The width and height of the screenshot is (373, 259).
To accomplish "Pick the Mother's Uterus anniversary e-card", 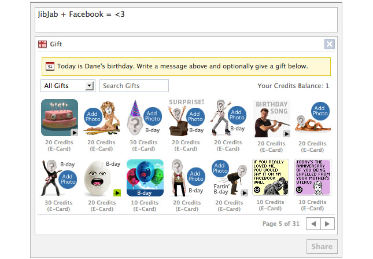I will click(313, 178).
